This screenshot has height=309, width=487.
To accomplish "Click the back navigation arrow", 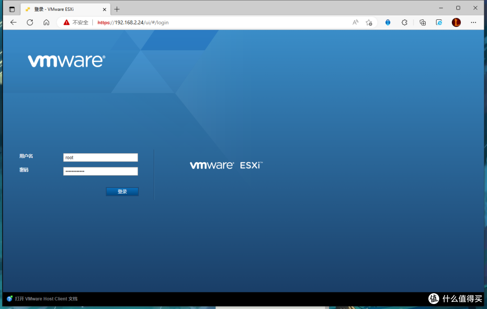I will (x=14, y=22).
